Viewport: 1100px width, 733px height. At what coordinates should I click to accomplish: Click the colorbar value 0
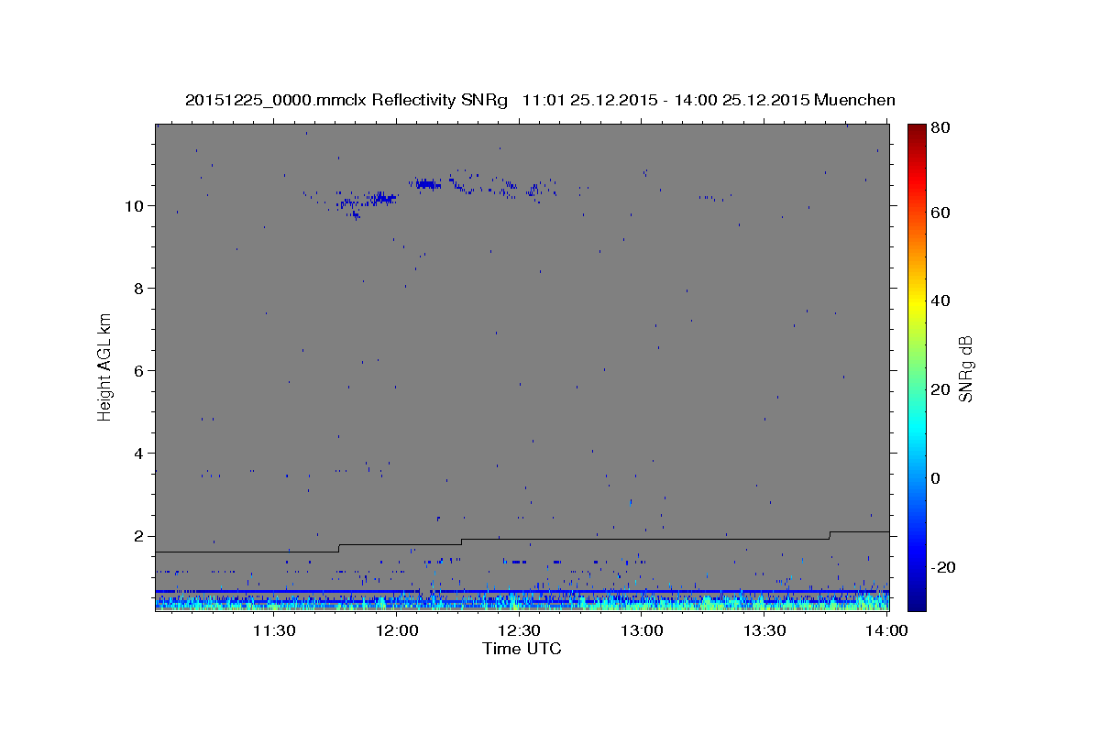coord(936,478)
